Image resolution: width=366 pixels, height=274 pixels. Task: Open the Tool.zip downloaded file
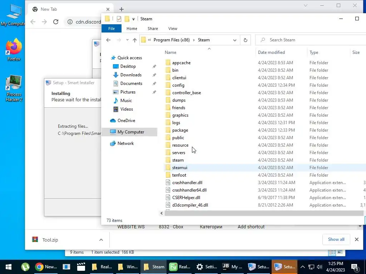pos(50,240)
